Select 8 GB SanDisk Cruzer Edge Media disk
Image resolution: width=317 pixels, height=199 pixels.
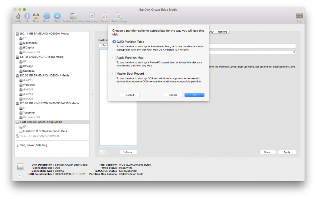tap(52, 122)
